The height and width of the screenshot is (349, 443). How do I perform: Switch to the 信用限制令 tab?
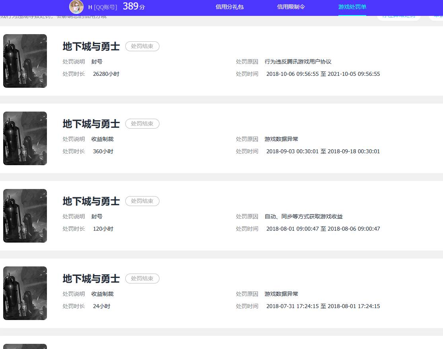[291, 7]
